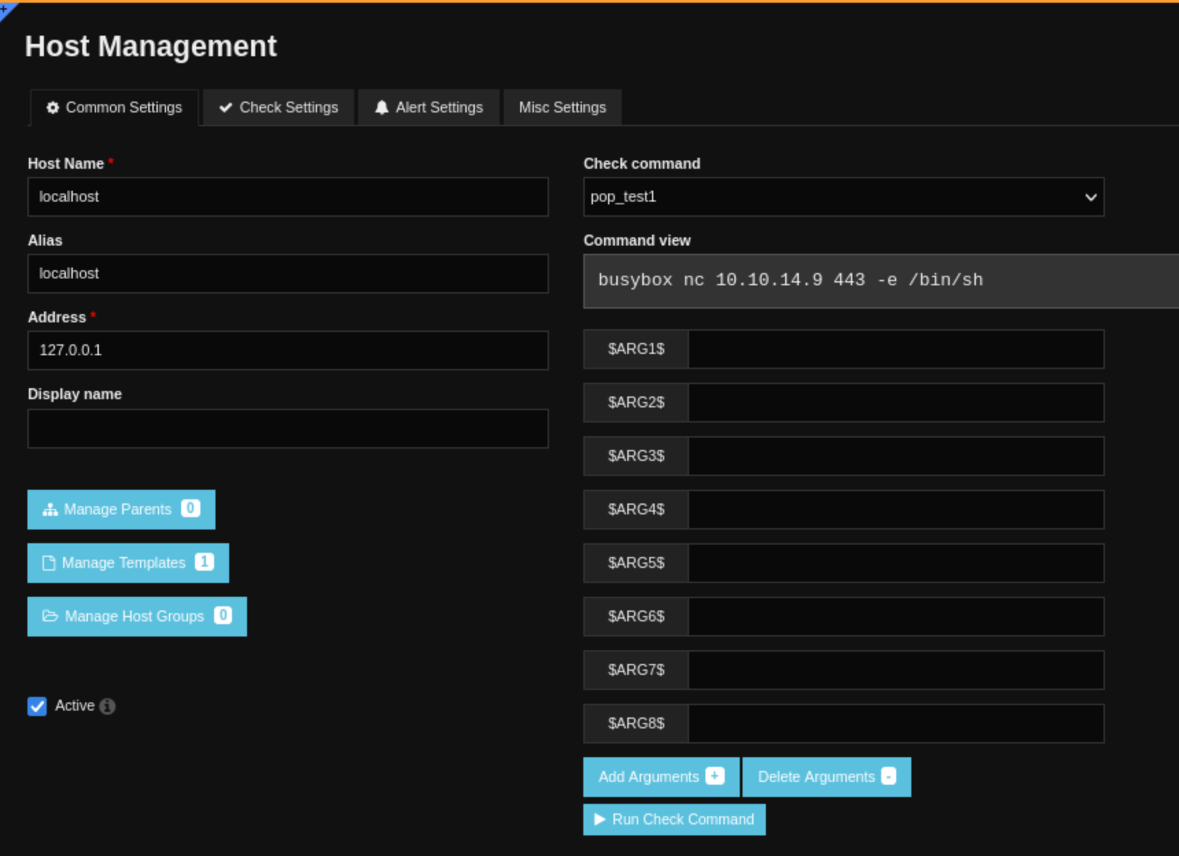Screen dimensions: 1179x856
Task: Click the $ARG3$ input field
Action: (896, 456)
